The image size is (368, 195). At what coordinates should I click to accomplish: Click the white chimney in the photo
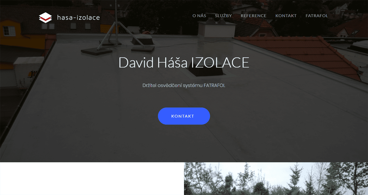click(x=217, y=30)
